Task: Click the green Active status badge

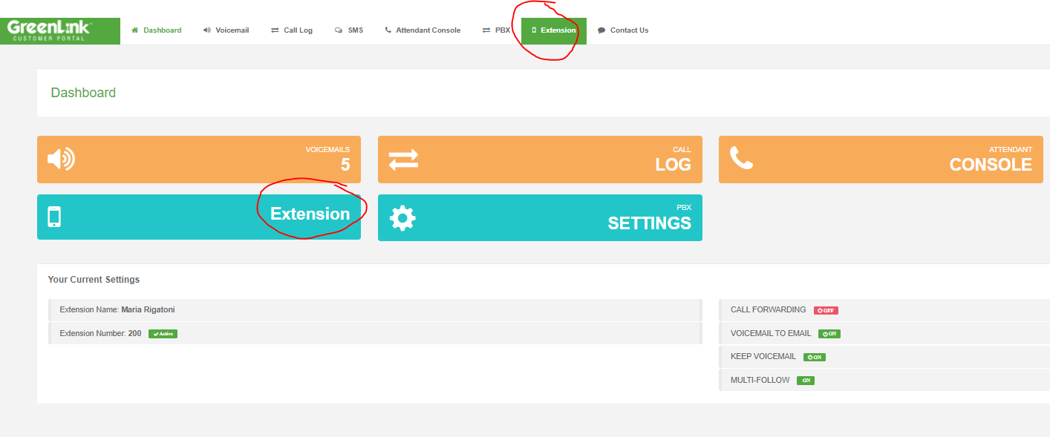Action: coord(163,334)
